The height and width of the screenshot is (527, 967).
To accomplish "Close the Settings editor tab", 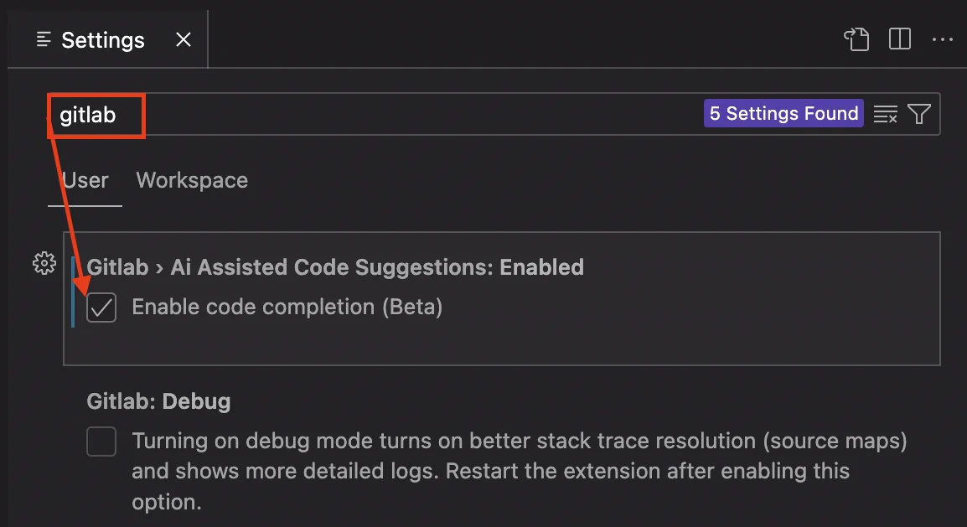I will (x=183, y=39).
